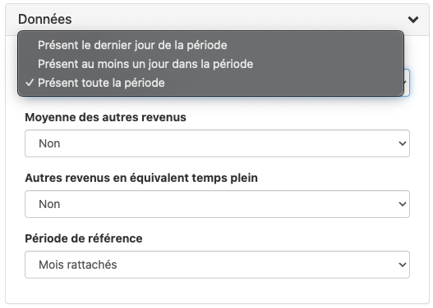Click the "Moyenne des autres revenus" label
This screenshot has width=433, height=308.
(105, 117)
